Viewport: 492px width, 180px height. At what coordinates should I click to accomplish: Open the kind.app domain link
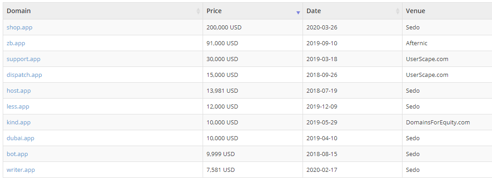coord(19,122)
